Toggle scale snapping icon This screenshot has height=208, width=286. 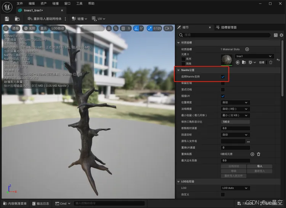point(150,28)
